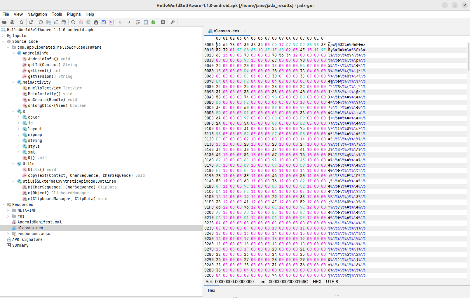
Task: Close the classes.dex tab
Action: pyautogui.click(x=245, y=31)
